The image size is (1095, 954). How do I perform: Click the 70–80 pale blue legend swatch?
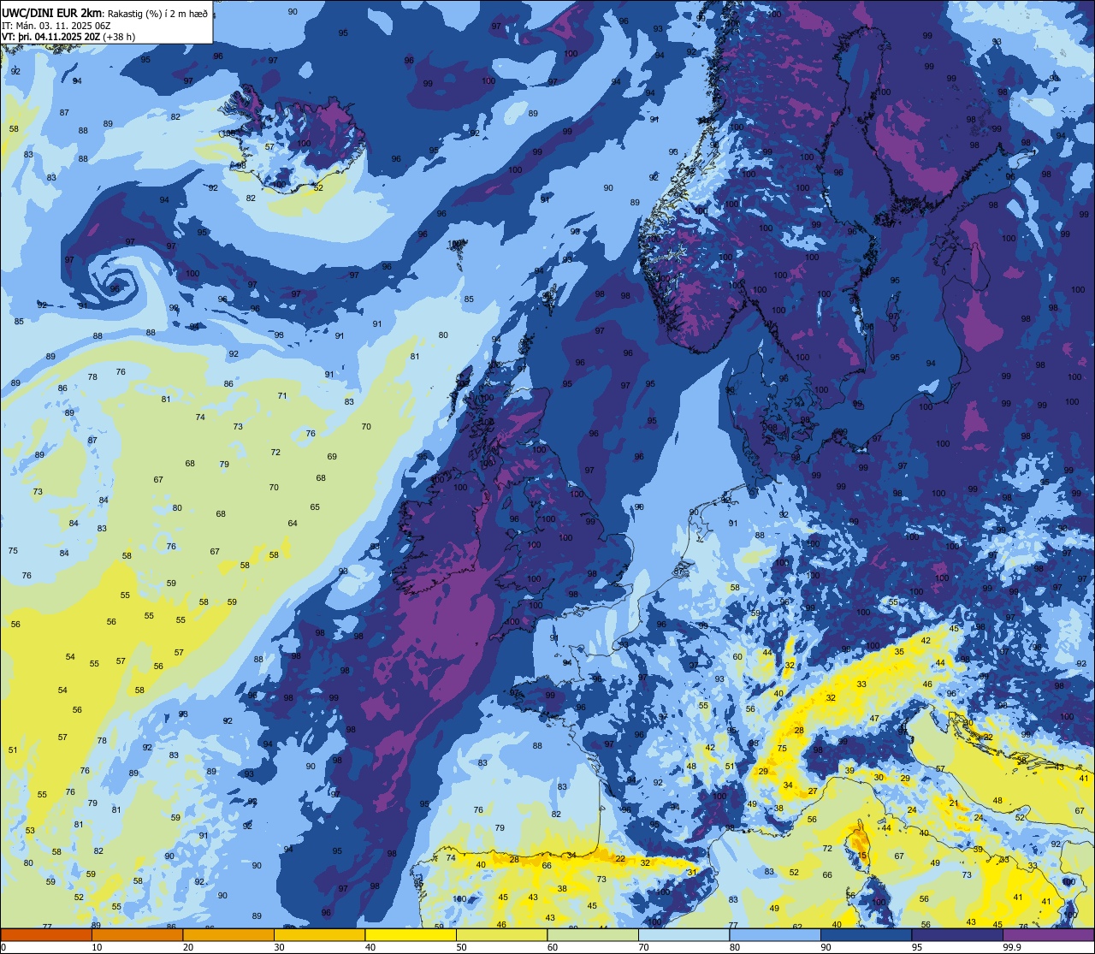(x=684, y=934)
